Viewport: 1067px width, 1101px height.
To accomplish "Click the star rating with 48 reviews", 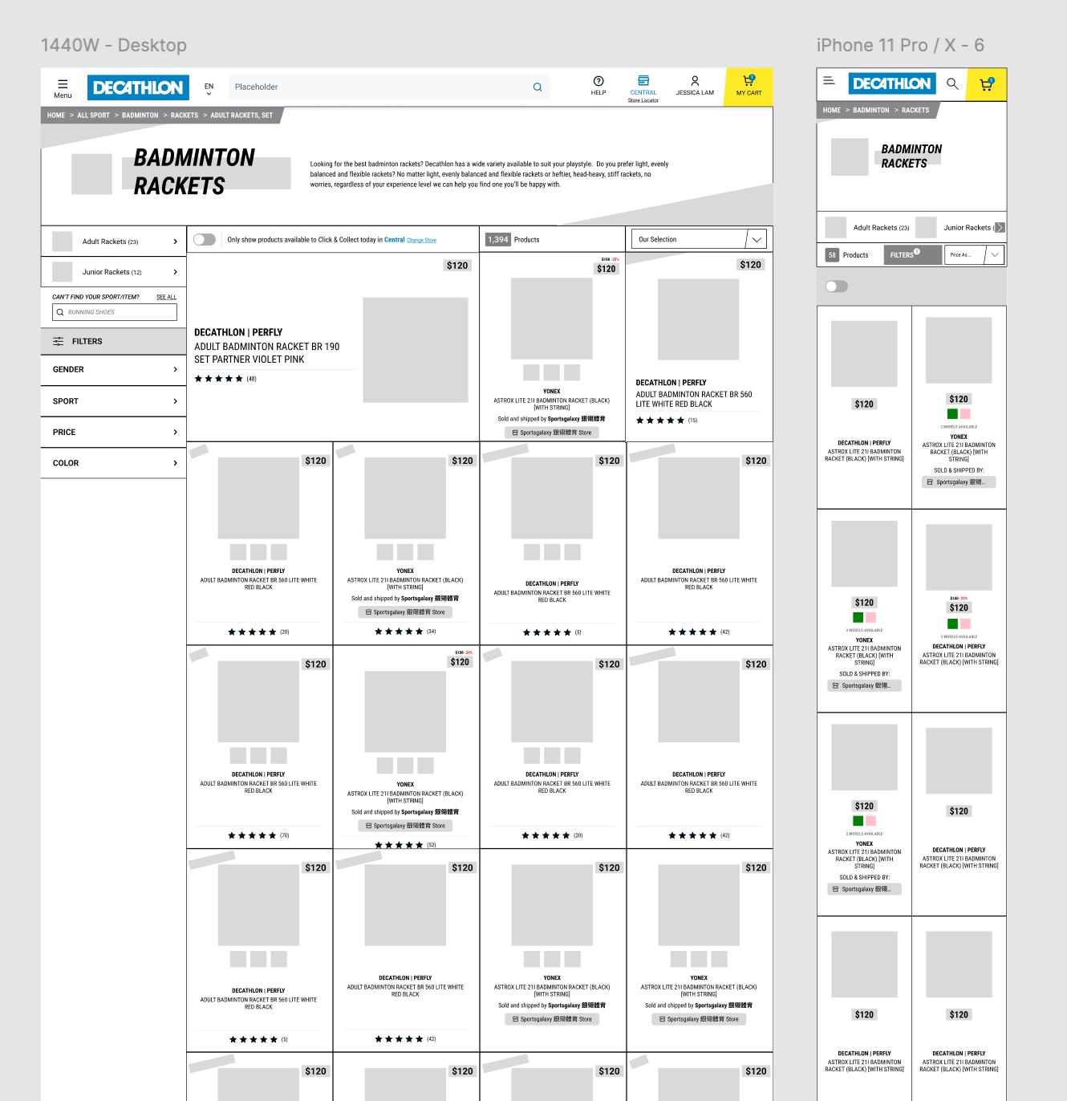I will pos(218,379).
